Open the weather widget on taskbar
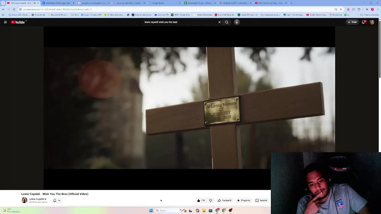Image resolution: width=381 pixels, height=214 pixels. [x=11, y=210]
